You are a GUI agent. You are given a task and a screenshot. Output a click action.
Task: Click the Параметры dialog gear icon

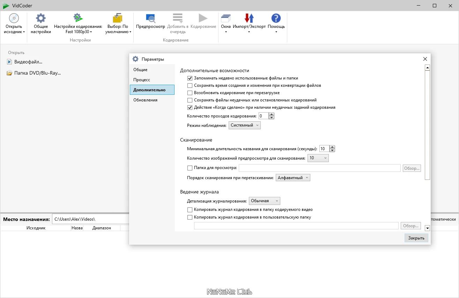coord(135,59)
